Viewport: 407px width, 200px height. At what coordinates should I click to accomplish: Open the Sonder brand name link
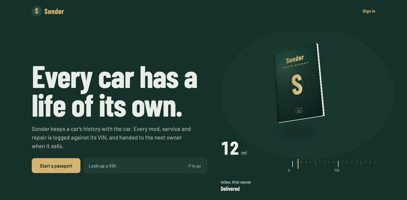(54, 11)
